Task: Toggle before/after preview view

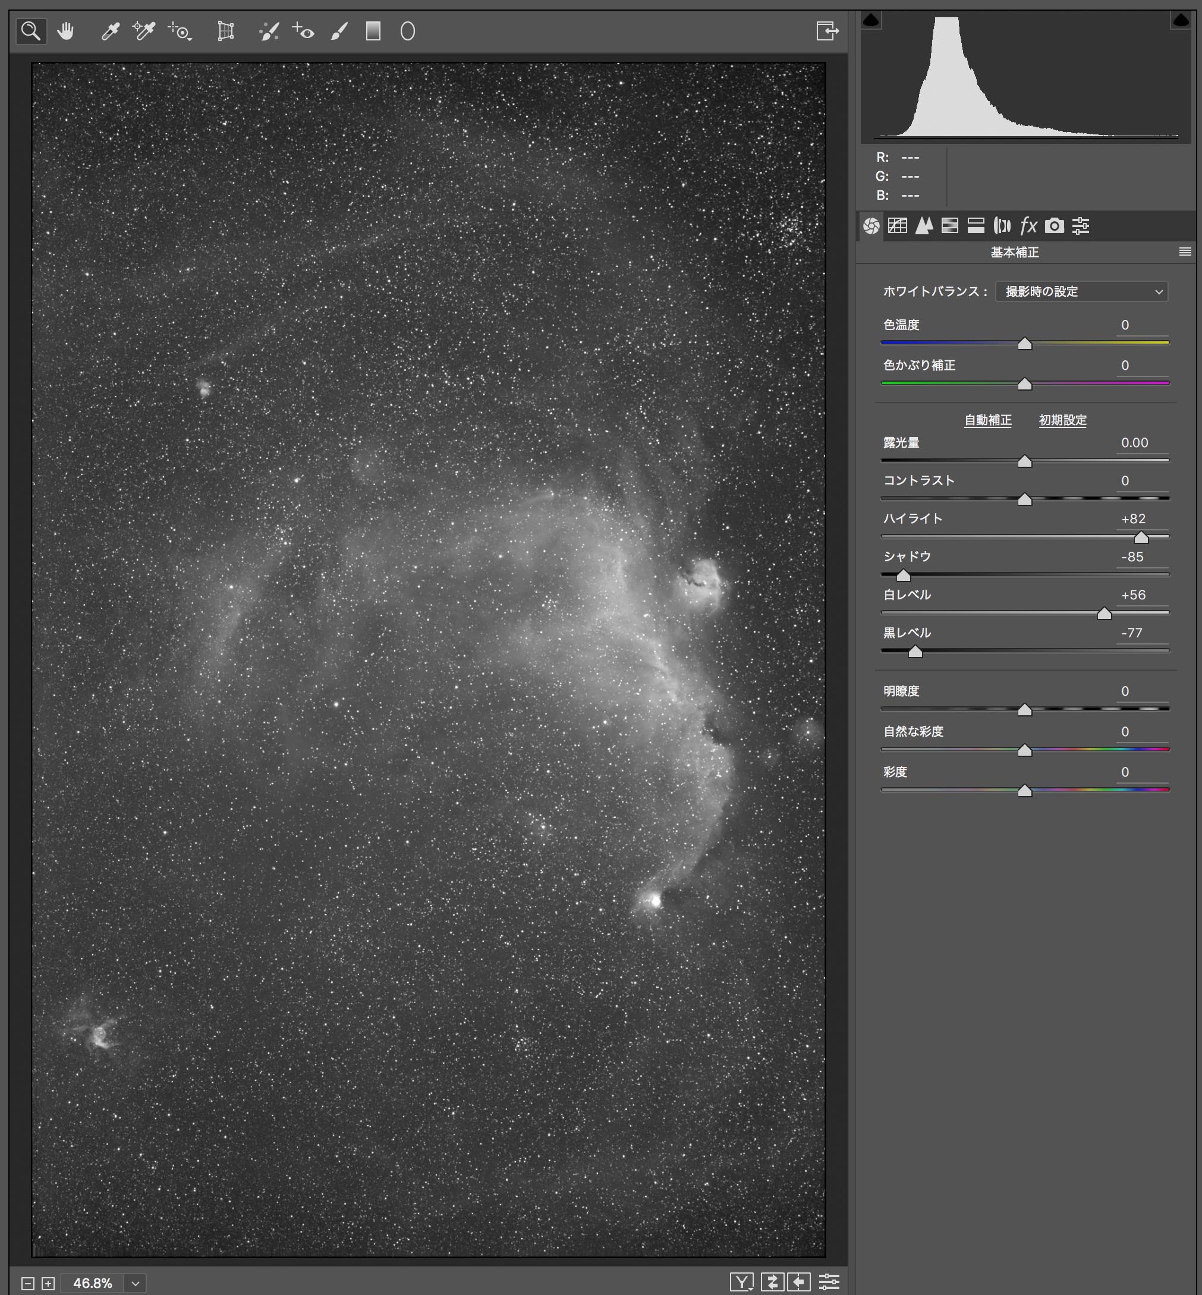Action: [x=741, y=1282]
